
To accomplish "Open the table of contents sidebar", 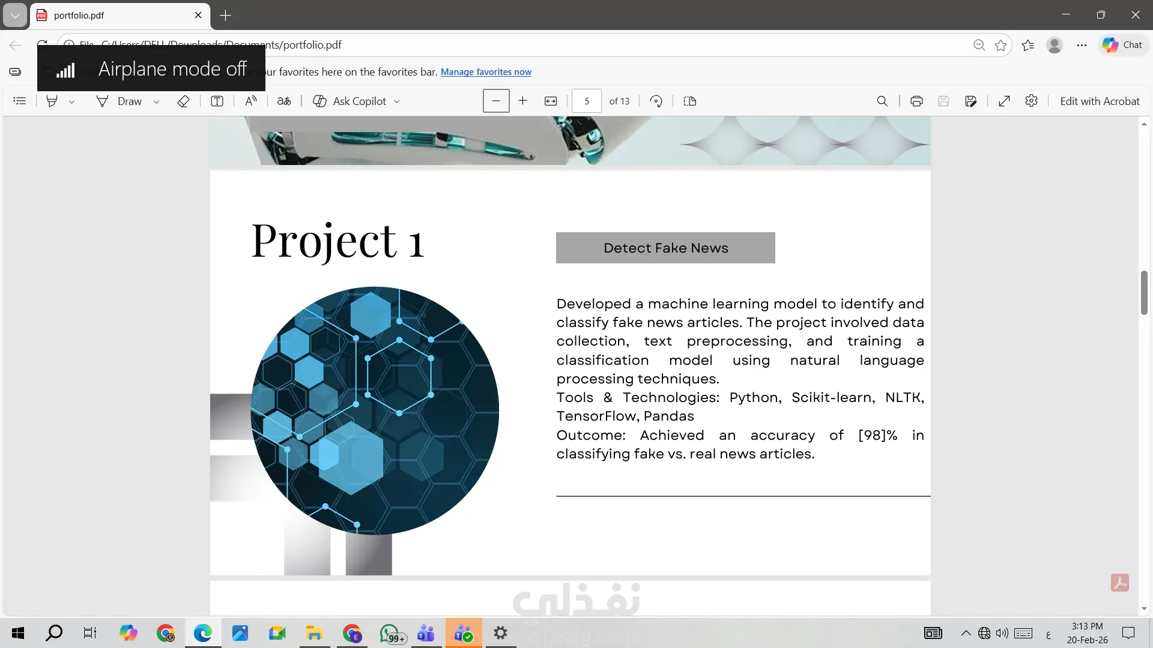I will coord(20,101).
